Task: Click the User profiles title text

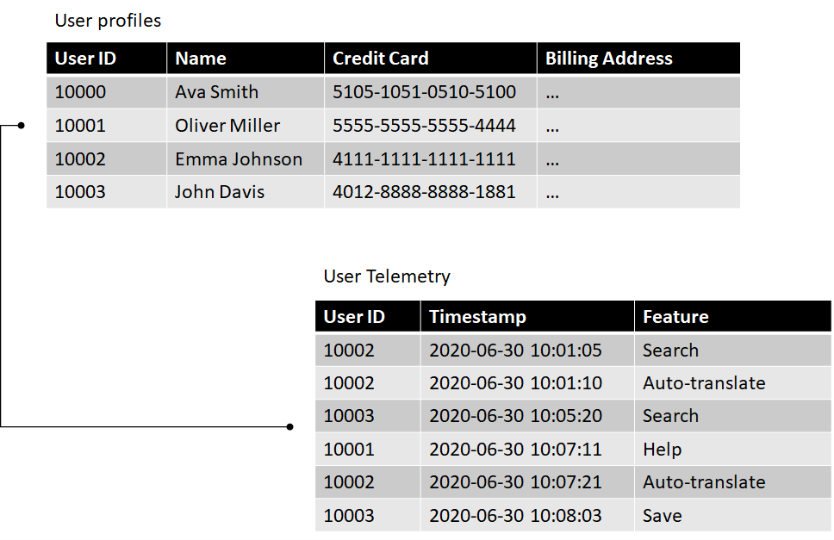Action: coord(108,21)
